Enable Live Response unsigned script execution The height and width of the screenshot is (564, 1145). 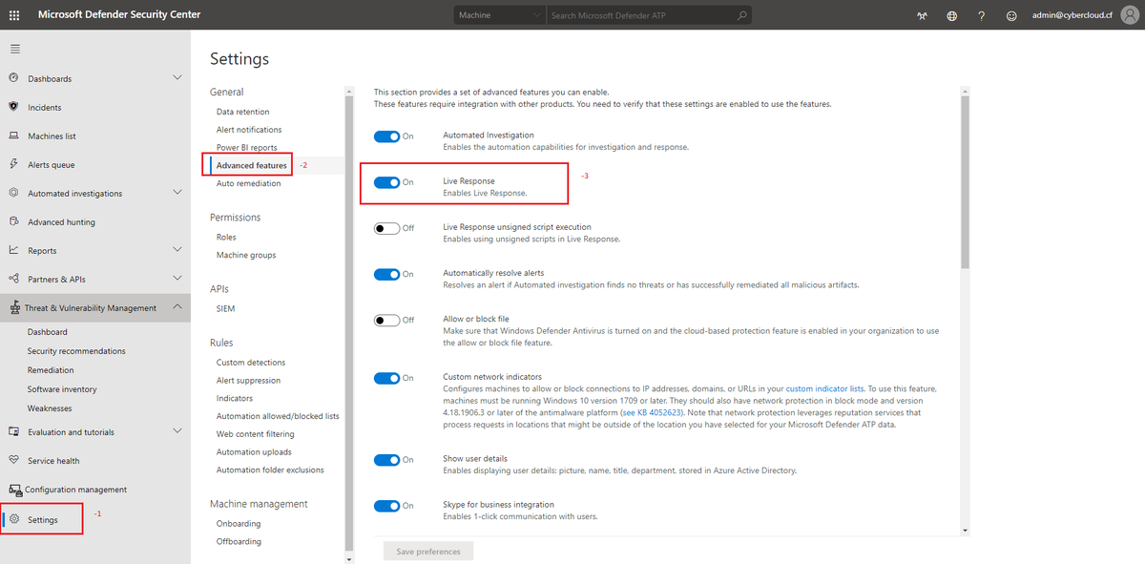tap(386, 228)
